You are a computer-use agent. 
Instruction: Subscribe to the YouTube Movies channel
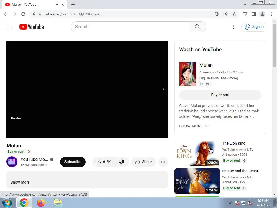73,162
